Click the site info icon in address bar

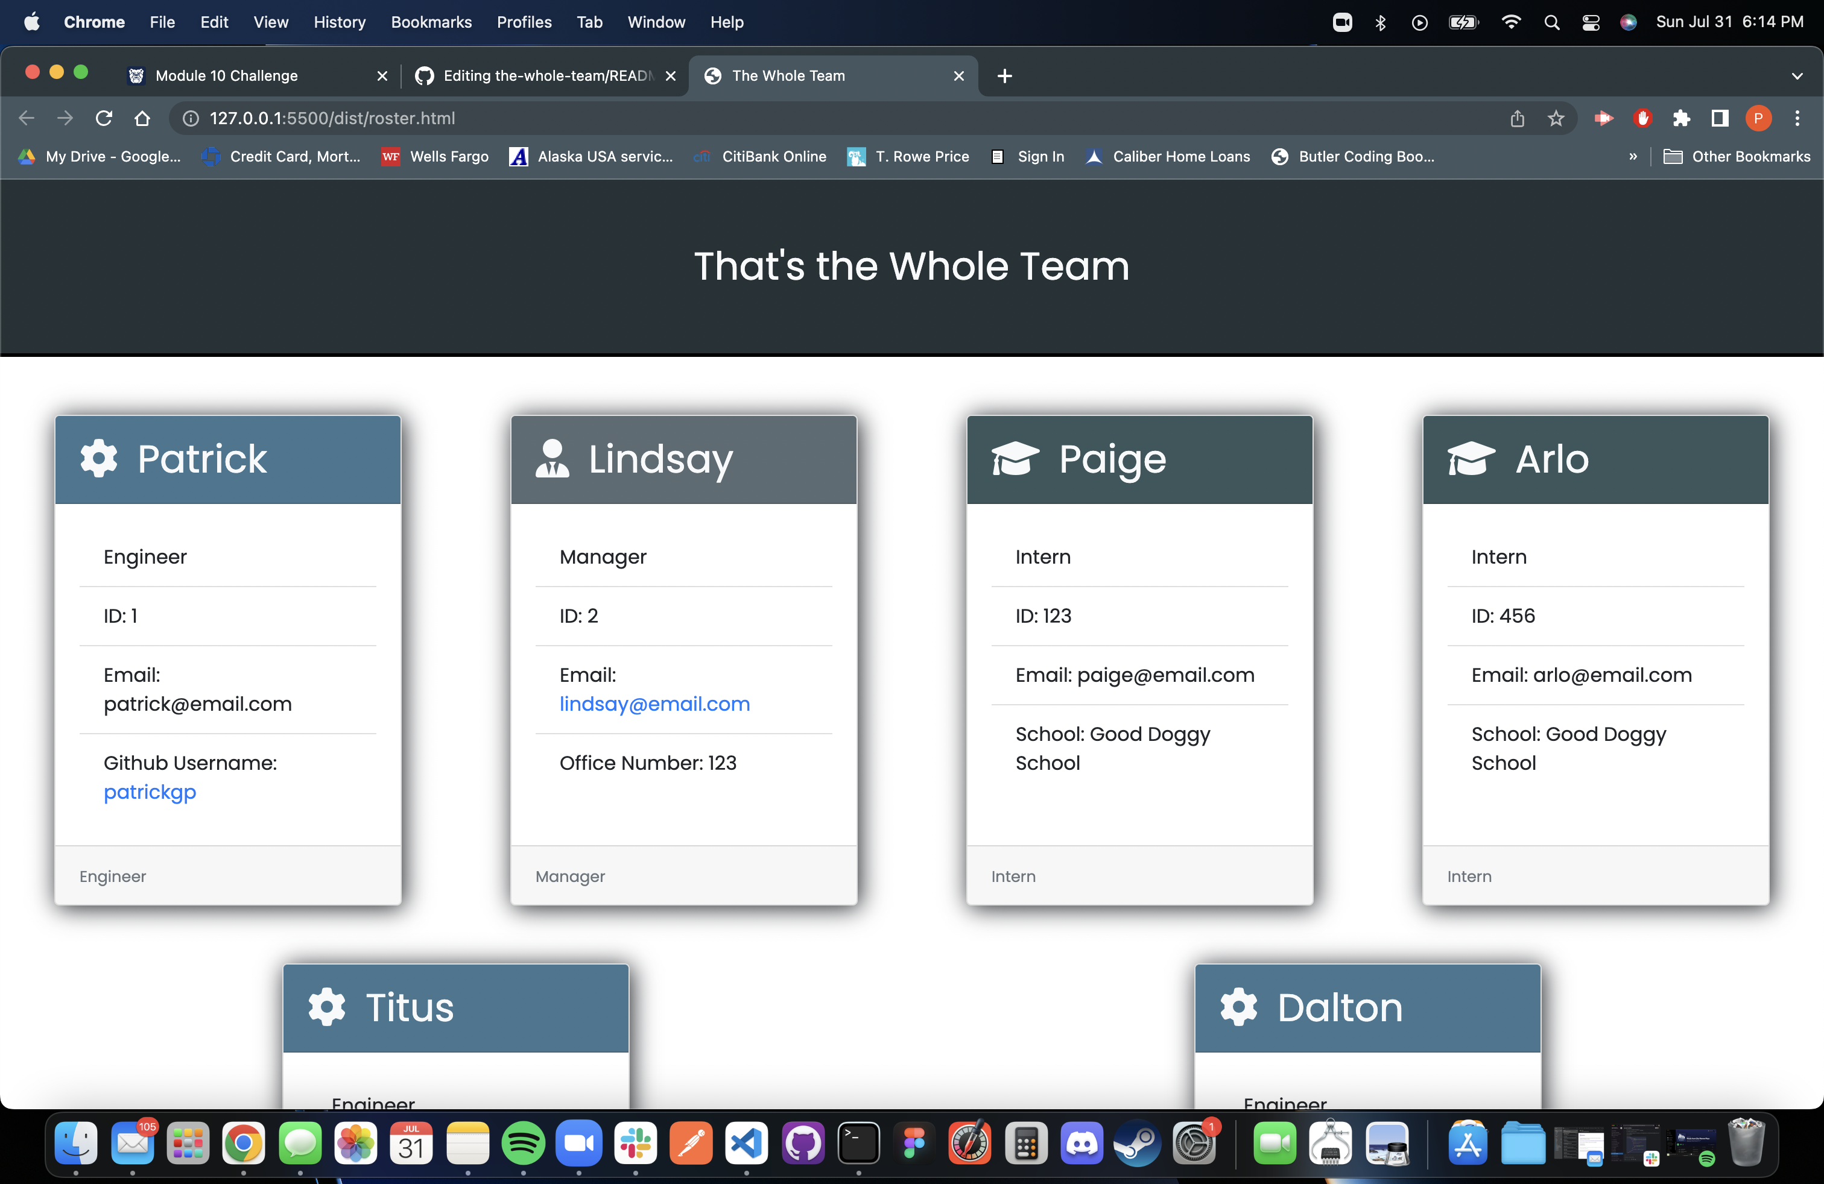tap(191, 118)
